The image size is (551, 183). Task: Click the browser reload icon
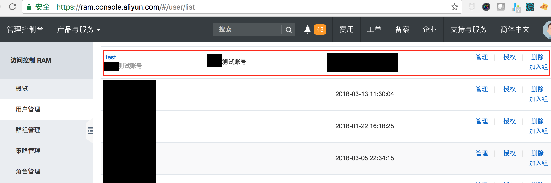pos(12,7)
